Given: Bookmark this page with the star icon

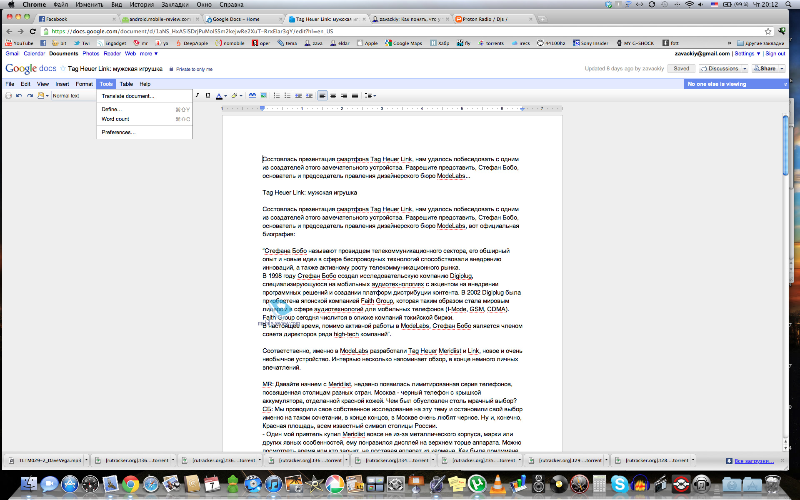Looking at the screenshot, I should coord(768,31).
